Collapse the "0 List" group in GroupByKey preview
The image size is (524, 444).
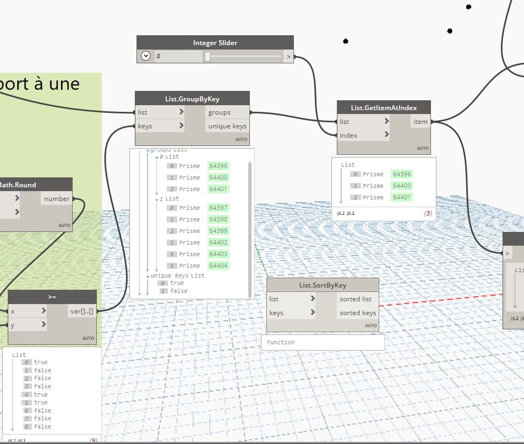pos(156,157)
